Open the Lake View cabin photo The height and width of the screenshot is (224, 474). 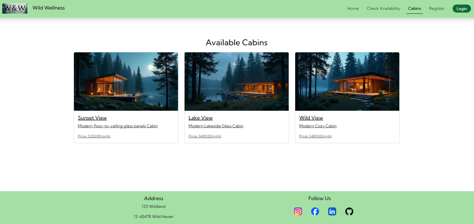click(237, 82)
